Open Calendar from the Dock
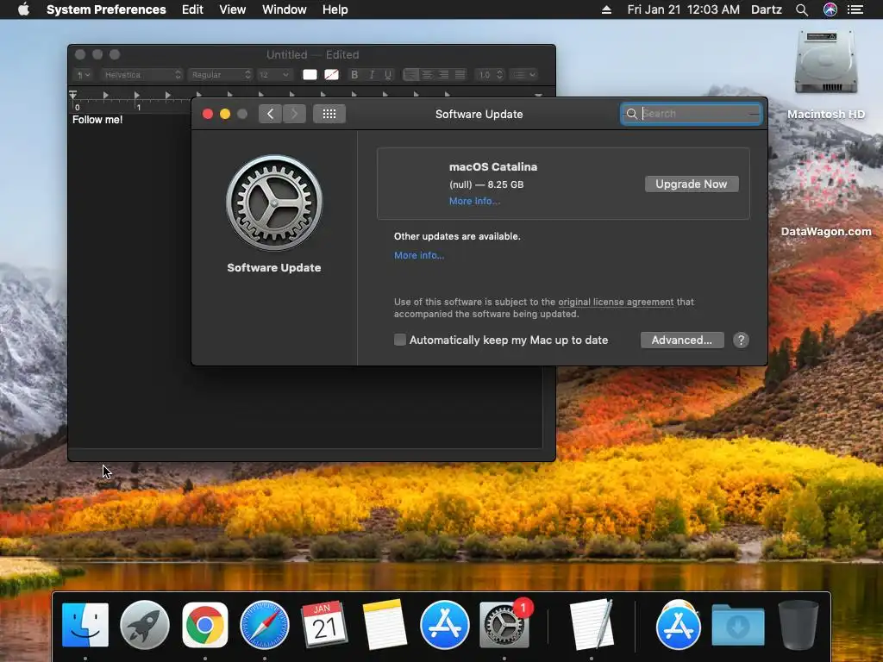The height and width of the screenshot is (662, 883). tap(324, 625)
